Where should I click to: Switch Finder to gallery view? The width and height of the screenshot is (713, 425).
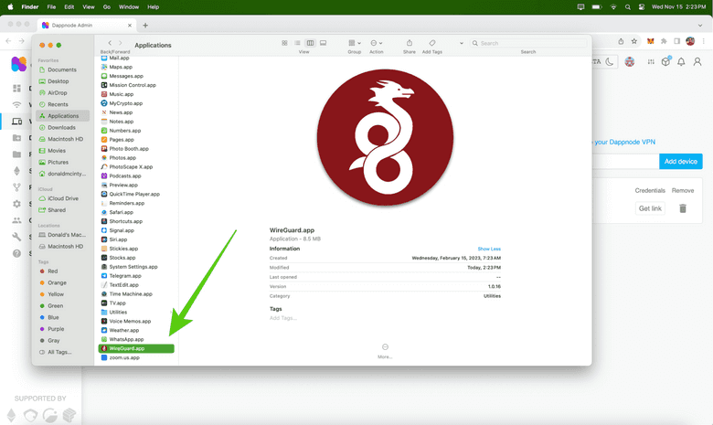(323, 43)
